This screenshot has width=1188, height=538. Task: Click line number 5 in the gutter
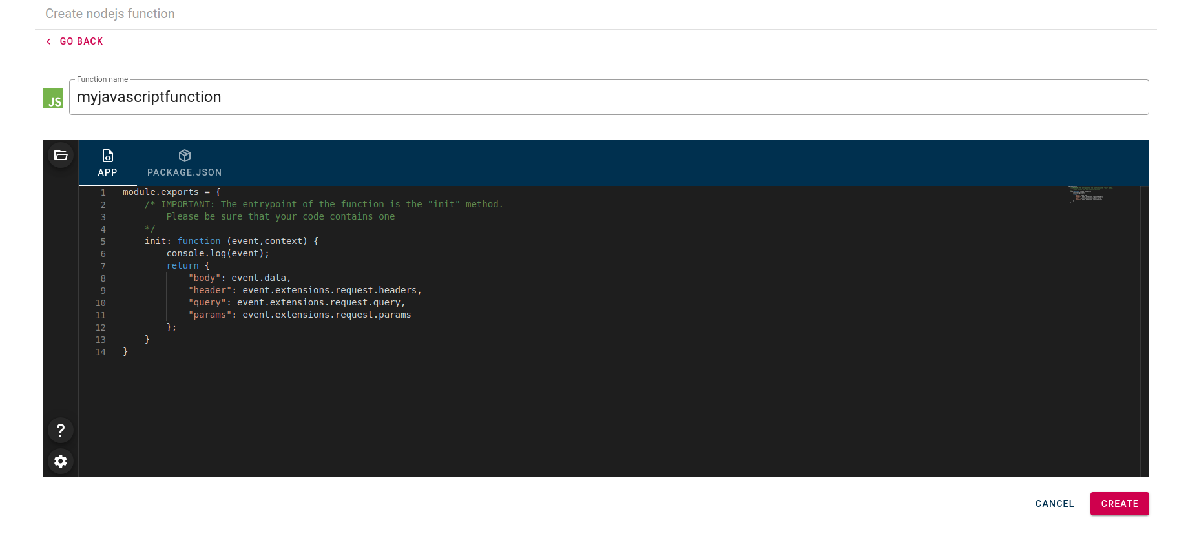[x=103, y=242]
